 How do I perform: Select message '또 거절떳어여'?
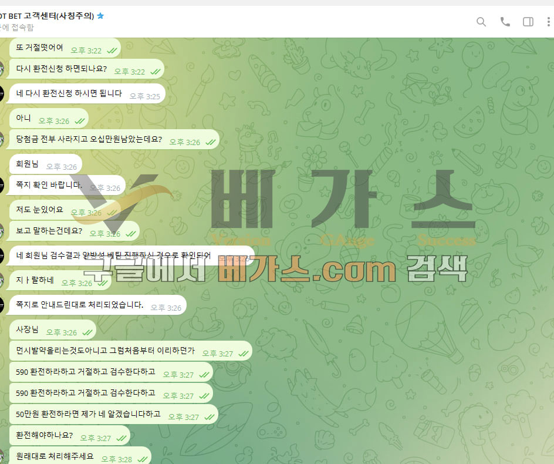[65, 48]
